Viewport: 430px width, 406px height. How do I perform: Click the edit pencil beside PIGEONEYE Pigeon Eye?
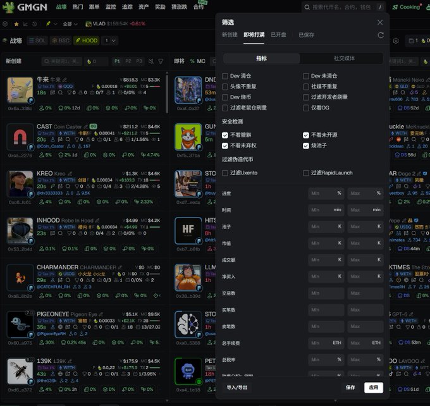(101, 314)
